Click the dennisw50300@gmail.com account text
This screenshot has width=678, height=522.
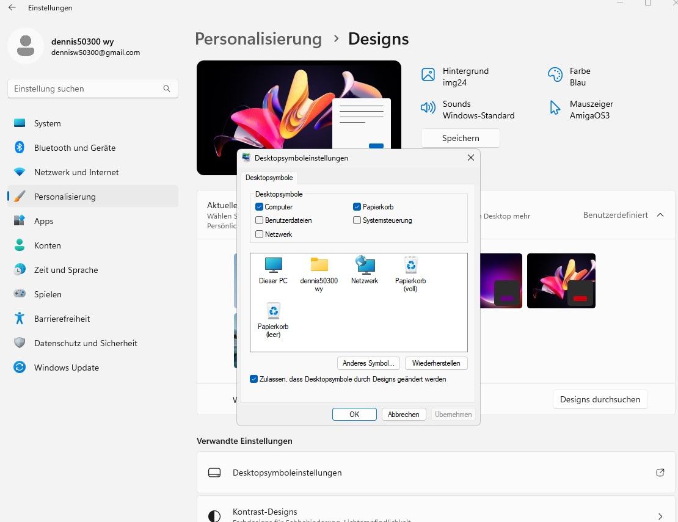(95, 53)
